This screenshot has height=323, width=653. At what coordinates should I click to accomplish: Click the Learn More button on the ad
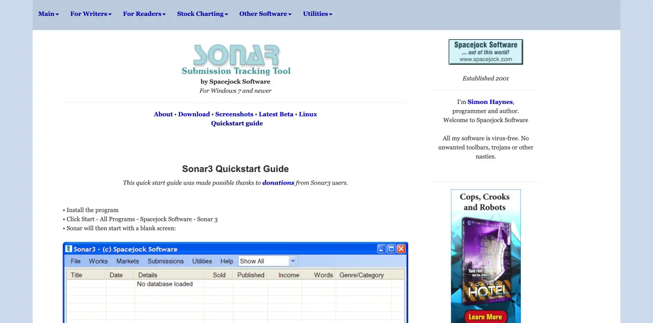(x=485, y=317)
